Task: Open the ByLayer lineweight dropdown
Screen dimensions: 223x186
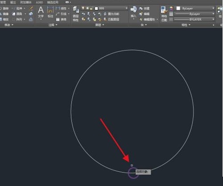Action: (213, 14)
